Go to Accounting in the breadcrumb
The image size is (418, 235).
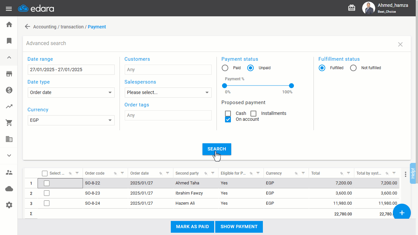point(45,27)
